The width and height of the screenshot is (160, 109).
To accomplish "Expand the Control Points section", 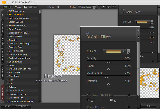I will pyautogui.click(x=129, y=107).
